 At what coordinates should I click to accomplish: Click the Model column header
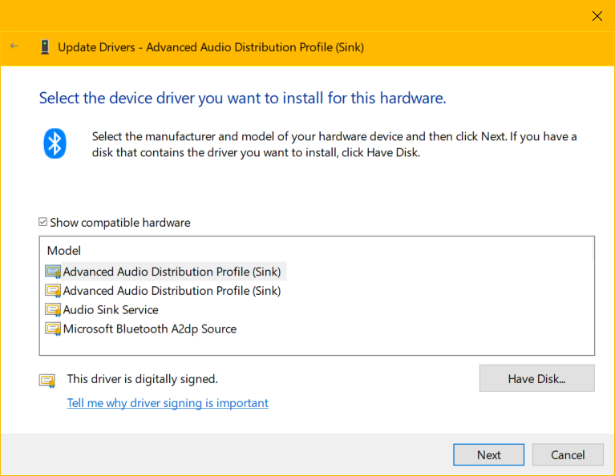64,251
